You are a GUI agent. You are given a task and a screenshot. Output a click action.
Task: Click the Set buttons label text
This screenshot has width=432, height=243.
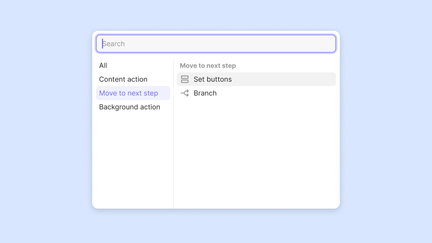pos(213,79)
